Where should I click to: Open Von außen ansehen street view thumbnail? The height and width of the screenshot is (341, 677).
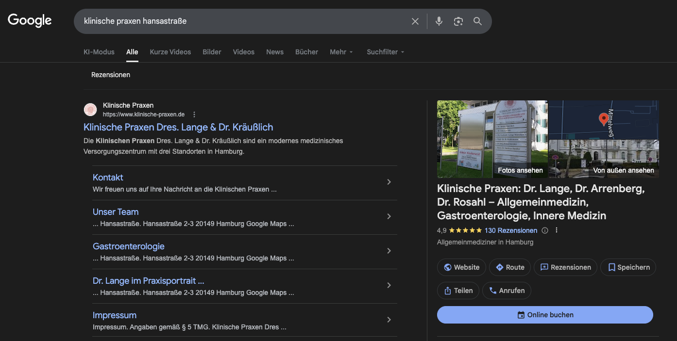(x=604, y=159)
